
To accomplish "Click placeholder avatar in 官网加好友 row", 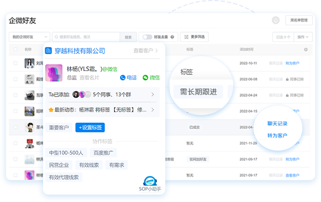I will [29, 159].
